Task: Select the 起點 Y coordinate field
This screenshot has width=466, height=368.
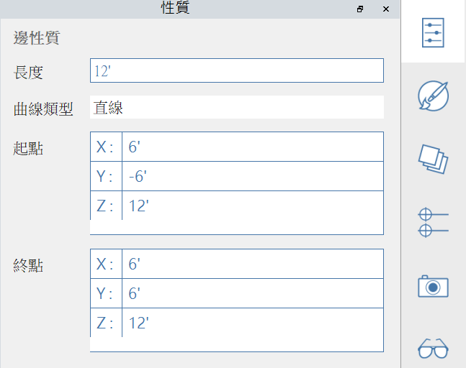Action: [251, 177]
